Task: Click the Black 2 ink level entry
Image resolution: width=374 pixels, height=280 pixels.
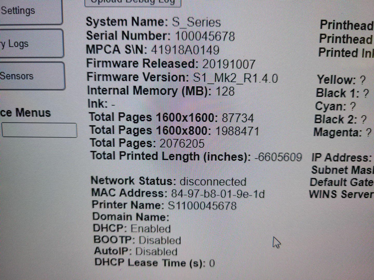Action: point(340,119)
